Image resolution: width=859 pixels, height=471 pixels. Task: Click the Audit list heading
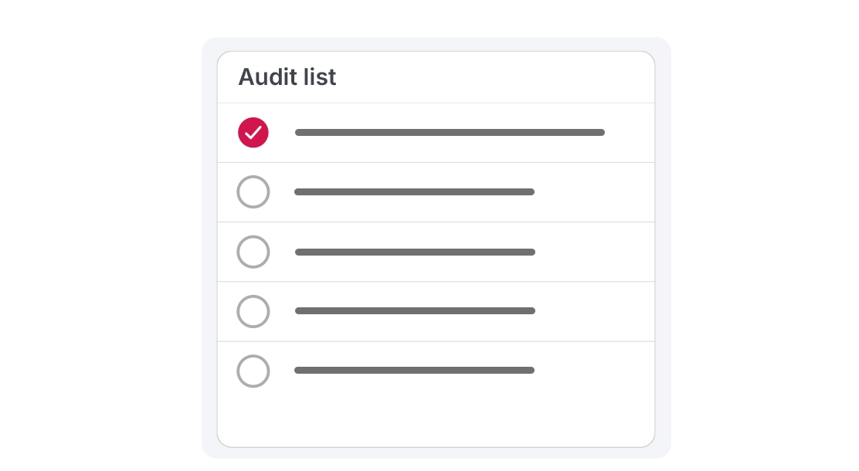click(287, 77)
